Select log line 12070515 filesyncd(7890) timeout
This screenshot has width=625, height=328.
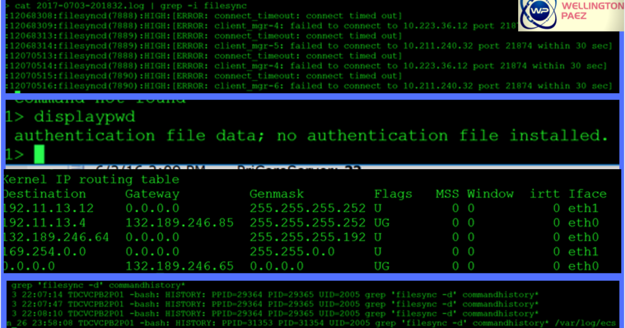(204, 75)
